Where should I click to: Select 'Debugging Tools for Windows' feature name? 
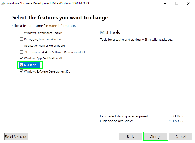click(43, 39)
